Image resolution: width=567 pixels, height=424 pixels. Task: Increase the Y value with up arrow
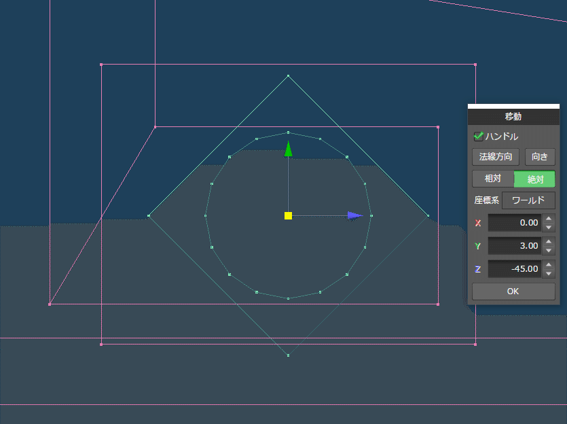pos(549,242)
